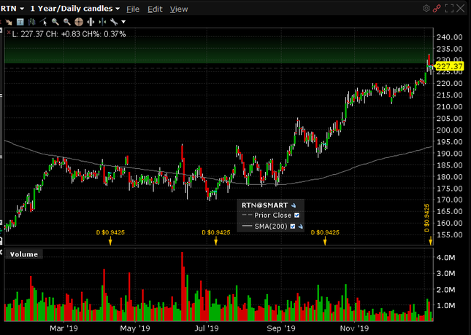Click the 240.00 price axis label
Image resolution: width=471 pixels, height=335 pixels.
coord(450,37)
